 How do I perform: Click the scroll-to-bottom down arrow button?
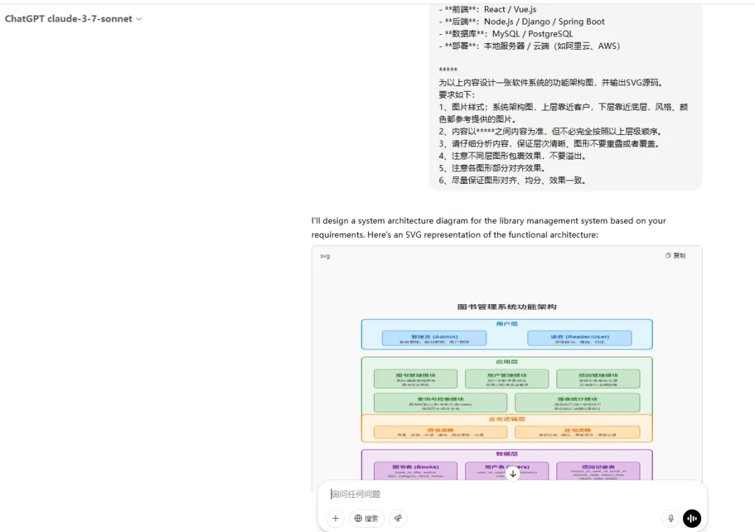click(513, 474)
